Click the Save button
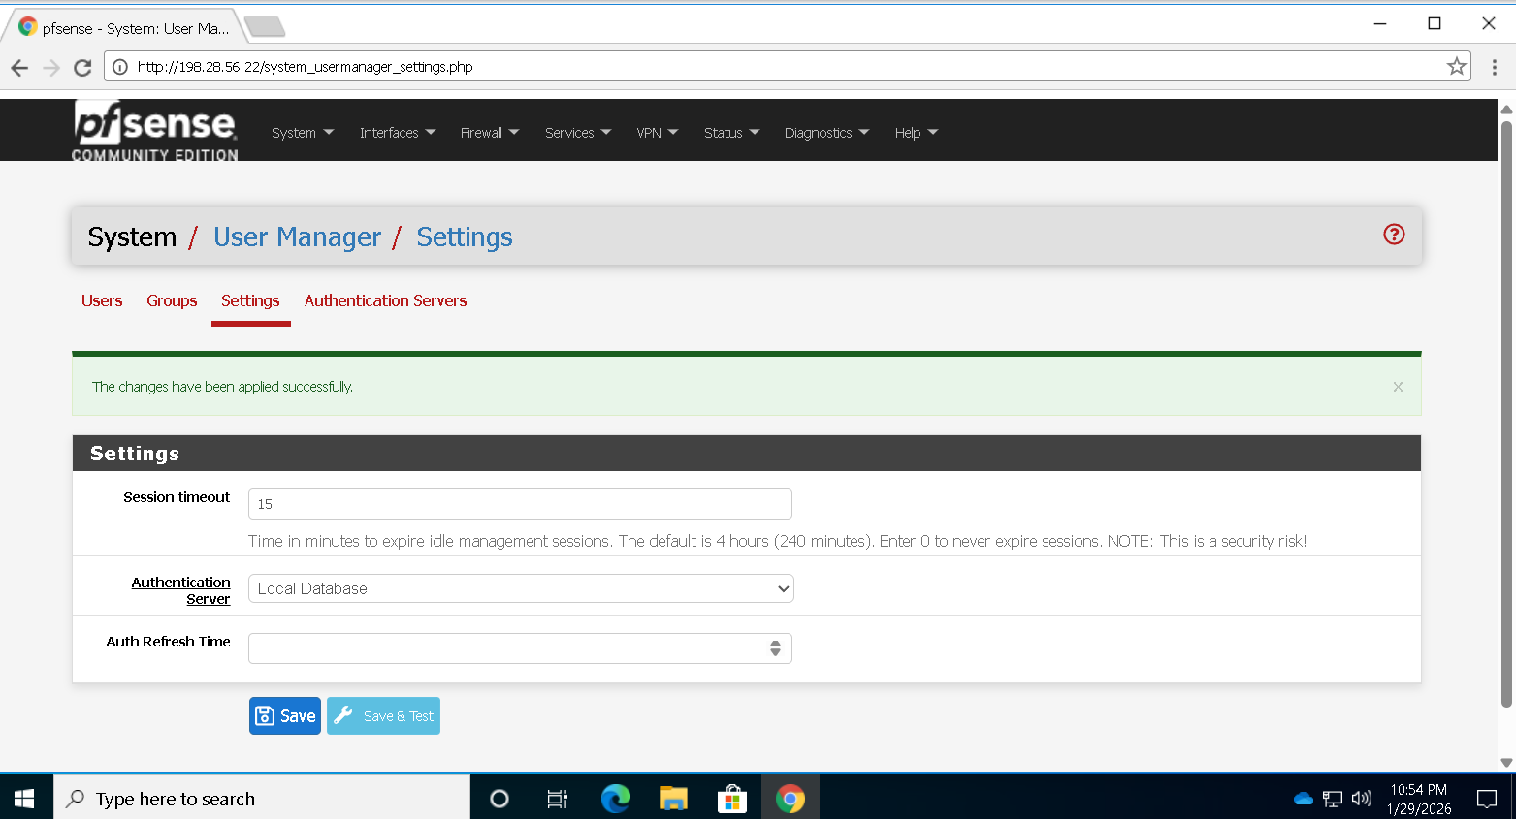The width and height of the screenshot is (1516, 819). tap(285, 716)
